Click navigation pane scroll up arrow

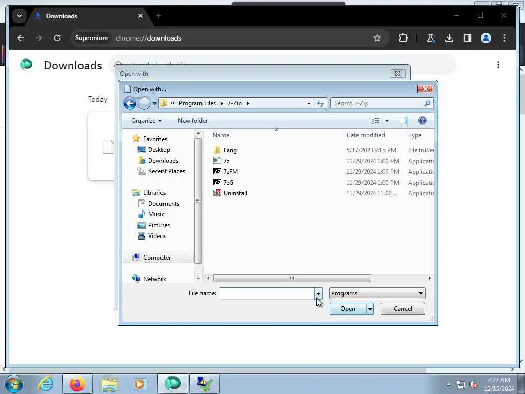(198, 134)
